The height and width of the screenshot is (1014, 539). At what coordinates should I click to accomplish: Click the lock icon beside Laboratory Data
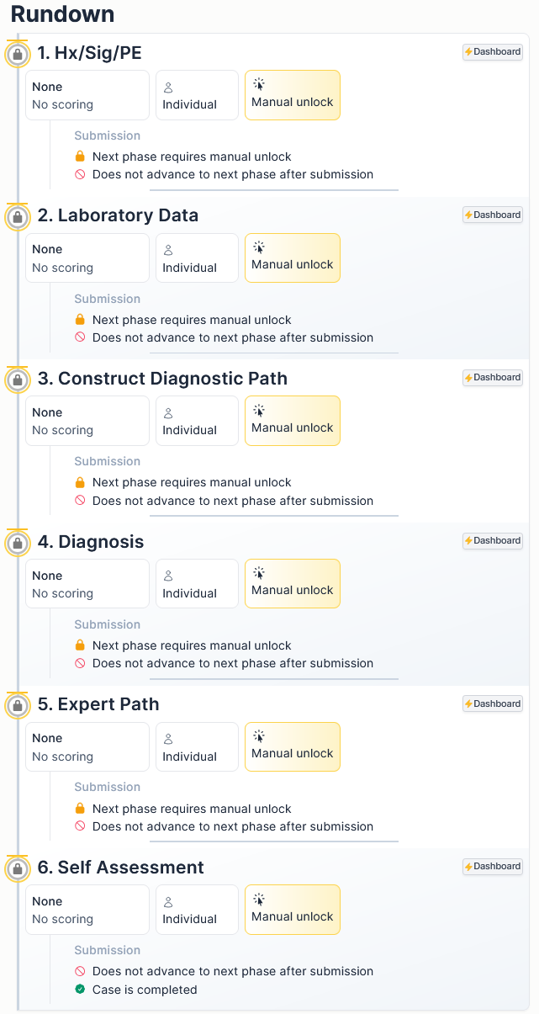coord(18,218)
